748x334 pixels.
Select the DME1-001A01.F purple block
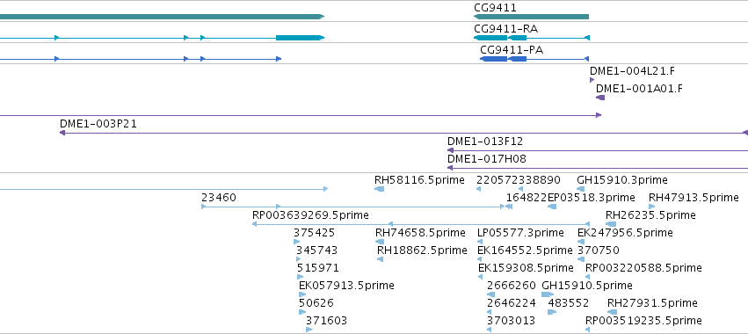(600, 98)
